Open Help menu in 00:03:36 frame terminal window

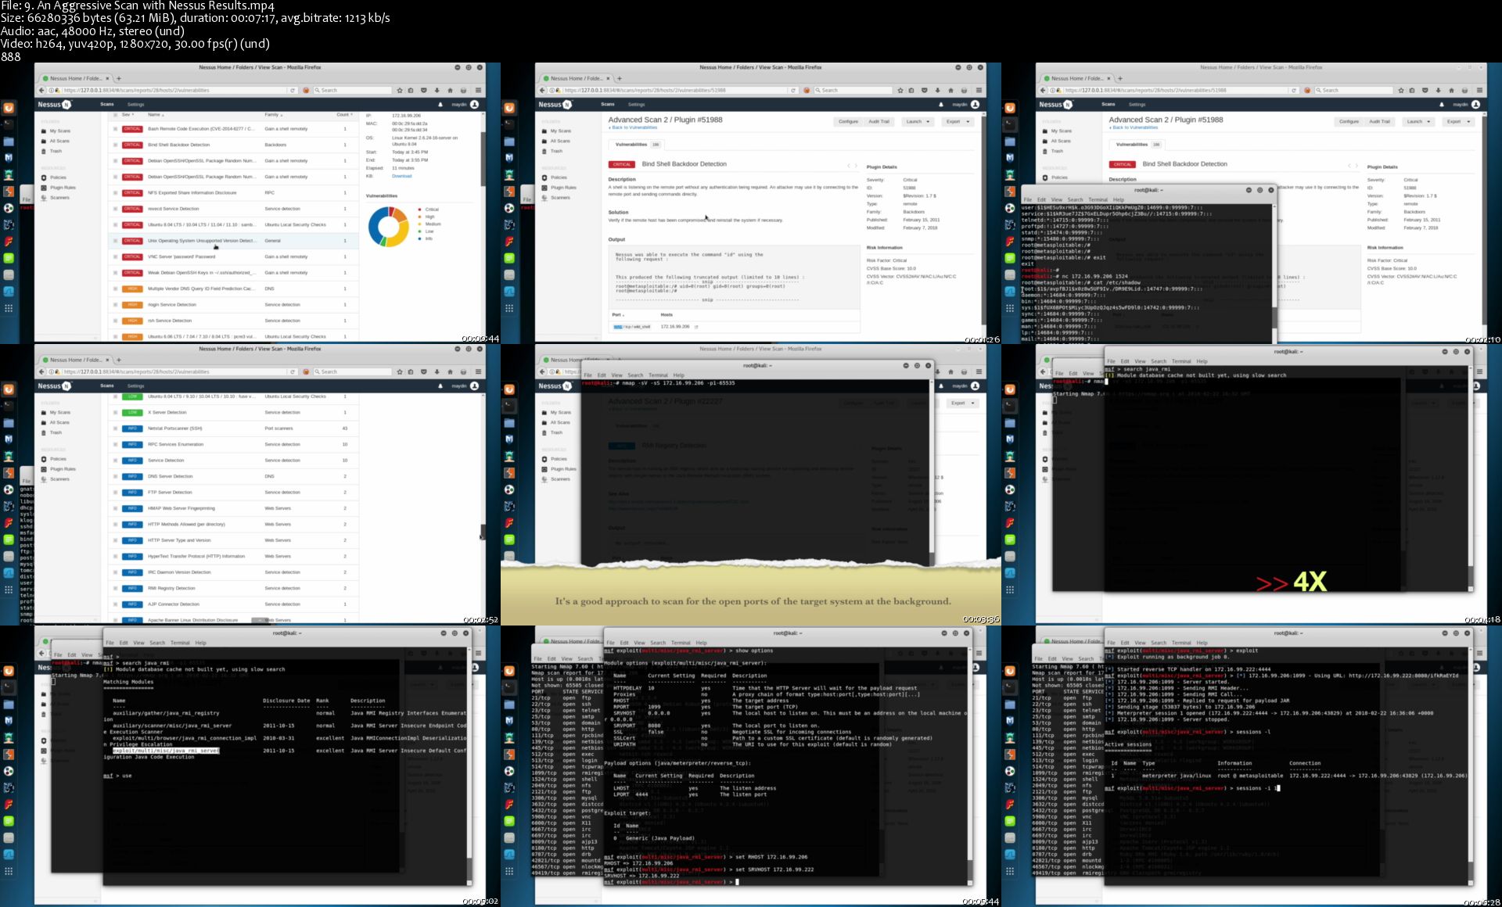pyautogui.click(x=679, y=375)
